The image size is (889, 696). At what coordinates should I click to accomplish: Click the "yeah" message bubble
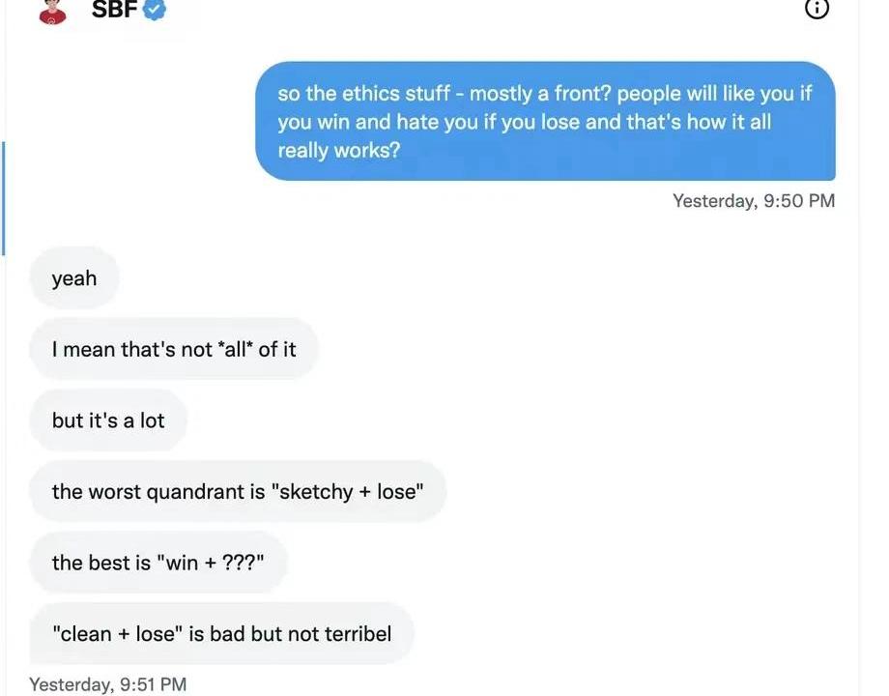[74, 278]
